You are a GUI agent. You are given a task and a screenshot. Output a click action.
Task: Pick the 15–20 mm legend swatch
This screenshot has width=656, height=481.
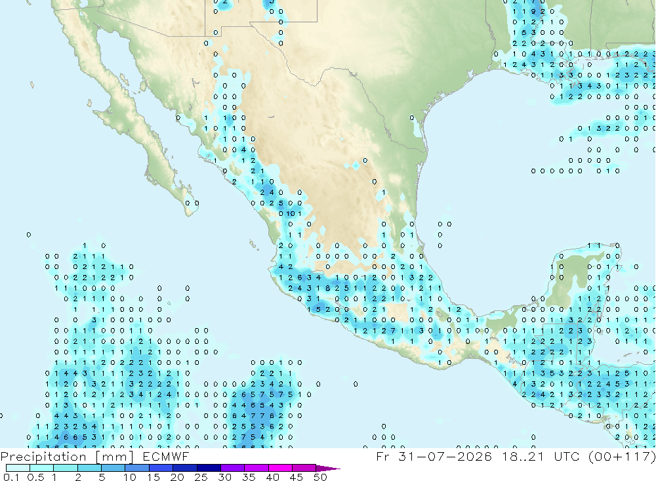161,468
